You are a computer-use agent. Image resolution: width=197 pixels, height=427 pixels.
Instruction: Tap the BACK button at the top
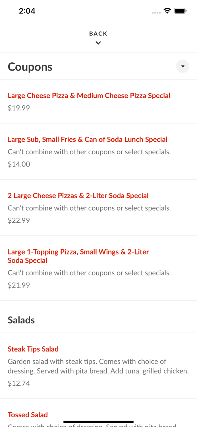tap(98, 33)
